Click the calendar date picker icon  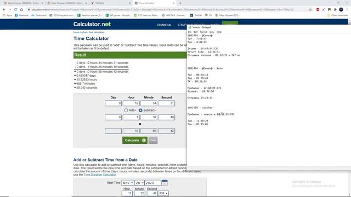[165, 183]
